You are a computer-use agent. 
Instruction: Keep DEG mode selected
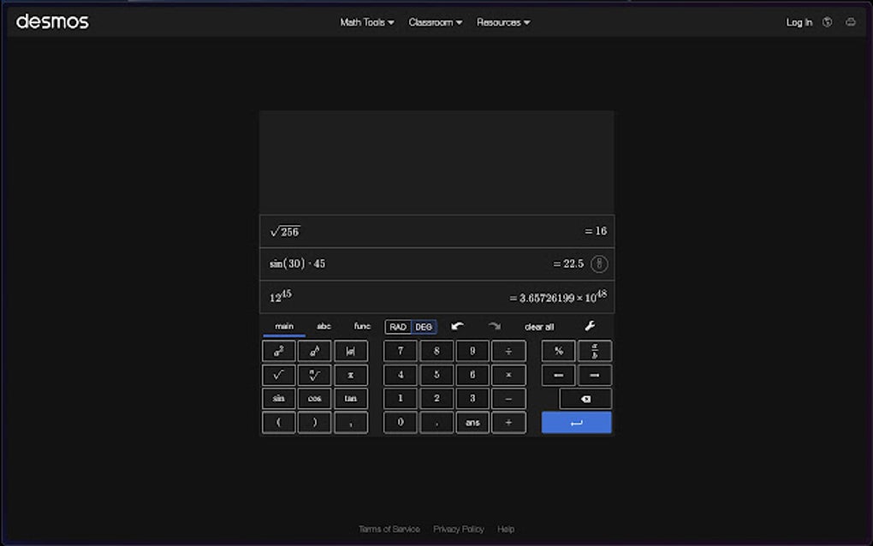pyautogui.click(x=423, y=326)
